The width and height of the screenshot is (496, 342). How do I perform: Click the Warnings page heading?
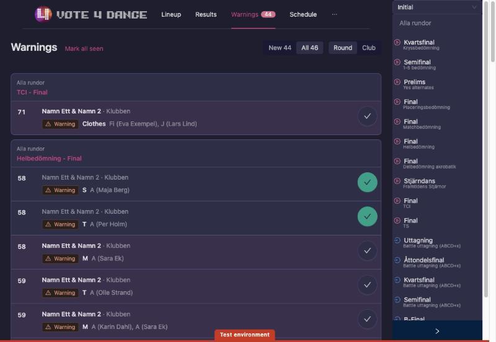pyautogui.click(x=34, y=47)
